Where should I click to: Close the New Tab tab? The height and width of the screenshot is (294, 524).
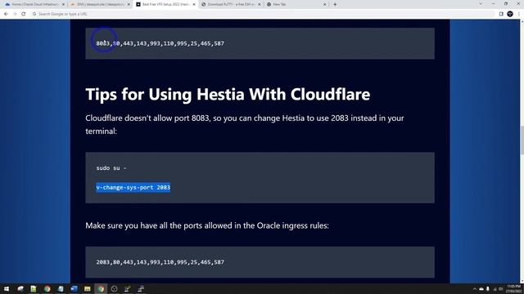point(325,4)
